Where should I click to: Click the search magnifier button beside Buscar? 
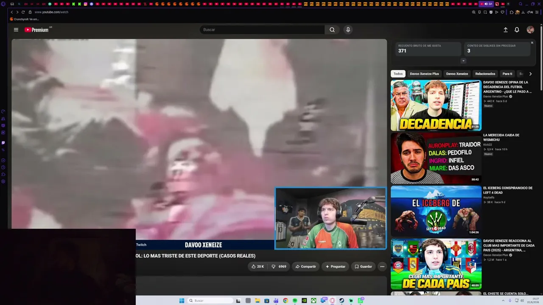[332, 30]
